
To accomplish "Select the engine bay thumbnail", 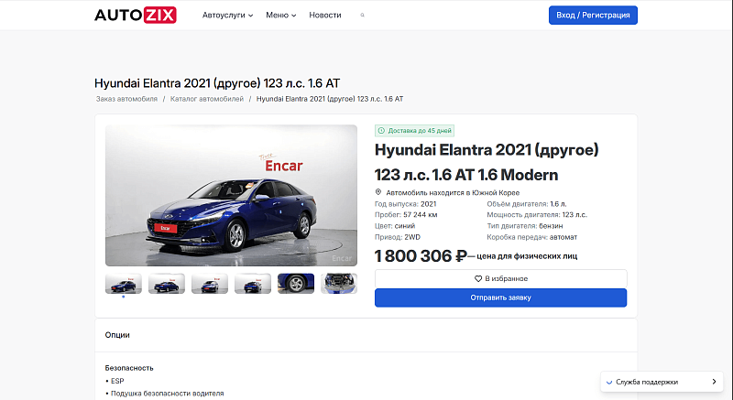I will [339, 284].
